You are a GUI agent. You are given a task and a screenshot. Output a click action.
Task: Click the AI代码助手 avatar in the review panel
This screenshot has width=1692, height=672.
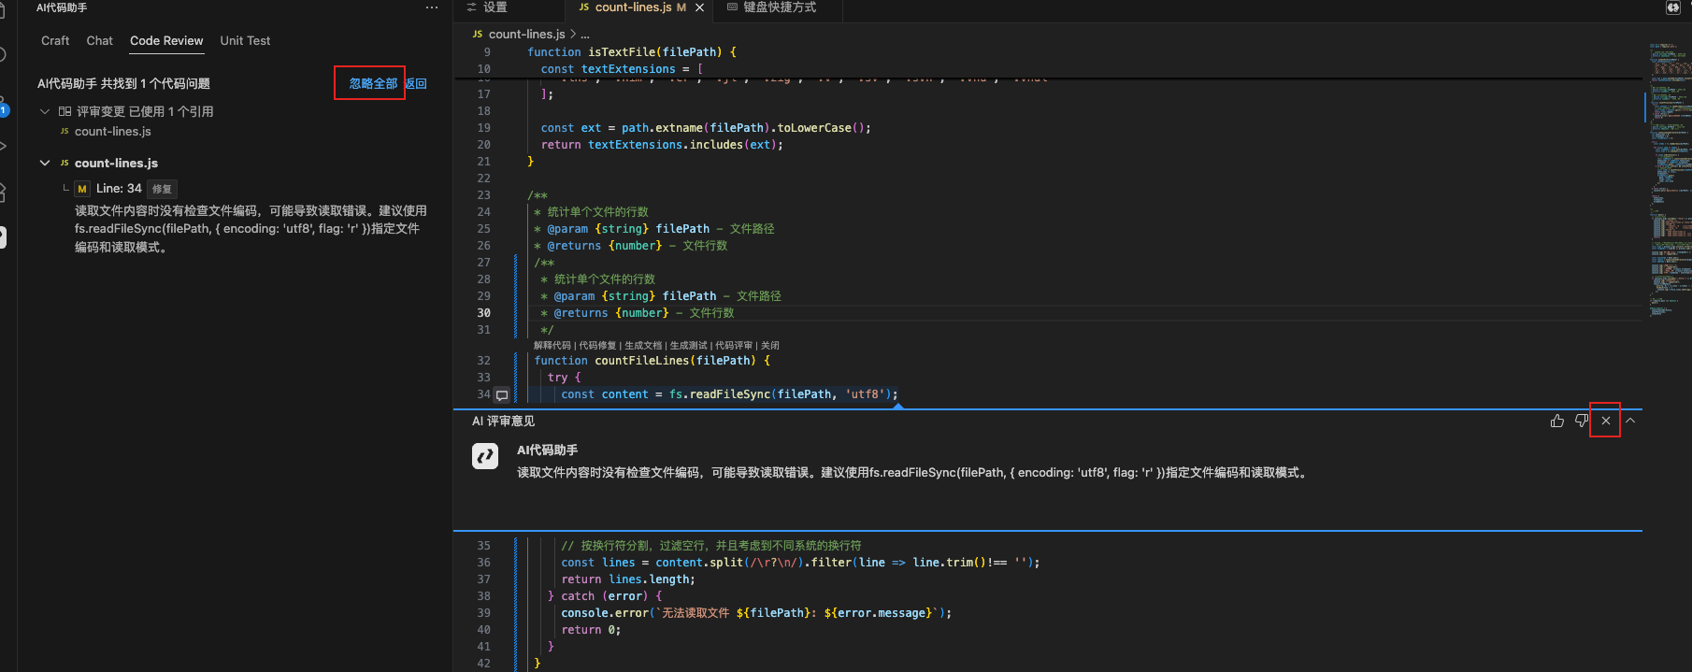pyautogui.click(x=485, y=456)
